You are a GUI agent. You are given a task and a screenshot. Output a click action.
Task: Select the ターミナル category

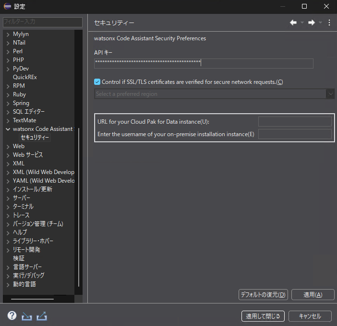tap(23, 207)
